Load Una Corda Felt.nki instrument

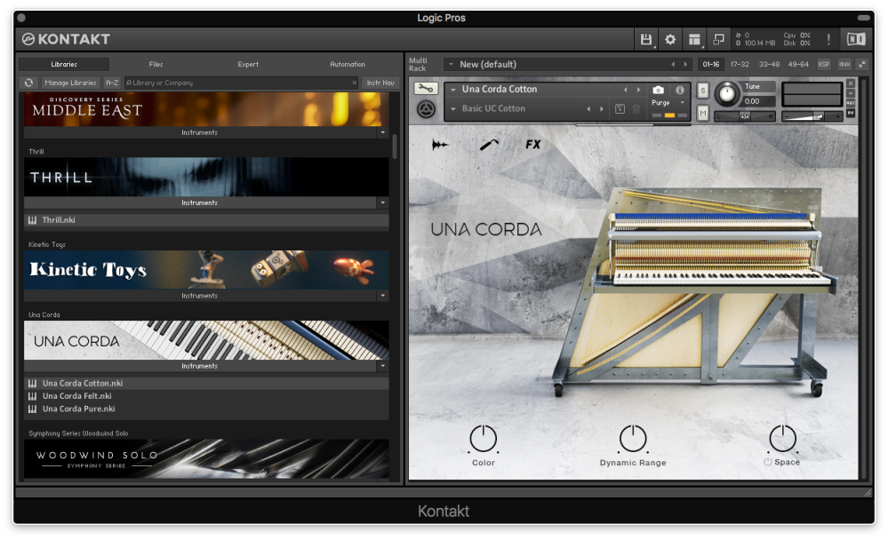point(76,396)
